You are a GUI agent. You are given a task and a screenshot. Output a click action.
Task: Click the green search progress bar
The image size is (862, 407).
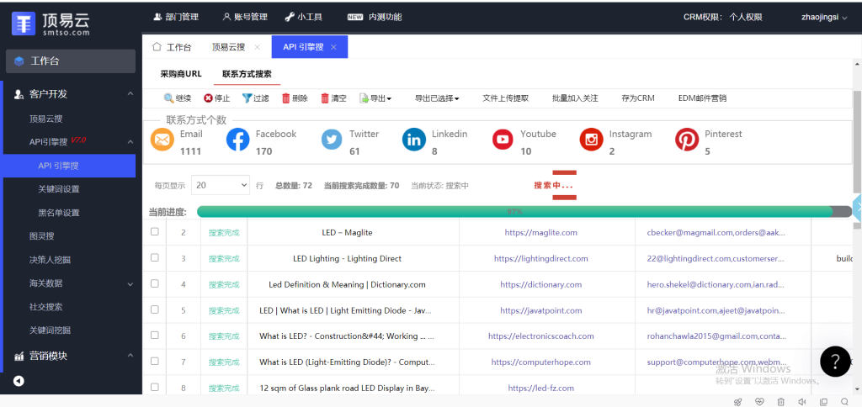tap(513, 212)
